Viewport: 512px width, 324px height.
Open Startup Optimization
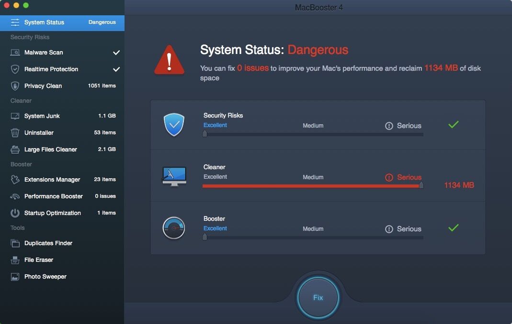coord(62,213)
